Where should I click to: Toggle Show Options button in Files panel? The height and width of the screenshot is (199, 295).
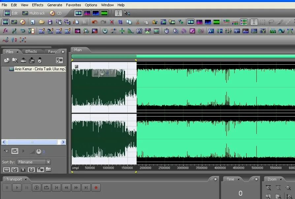click(59, 60)
